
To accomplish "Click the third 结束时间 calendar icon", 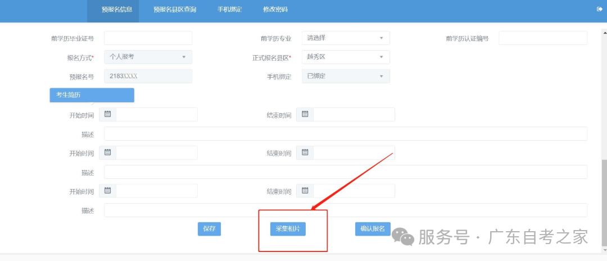I will click(305, 191).
